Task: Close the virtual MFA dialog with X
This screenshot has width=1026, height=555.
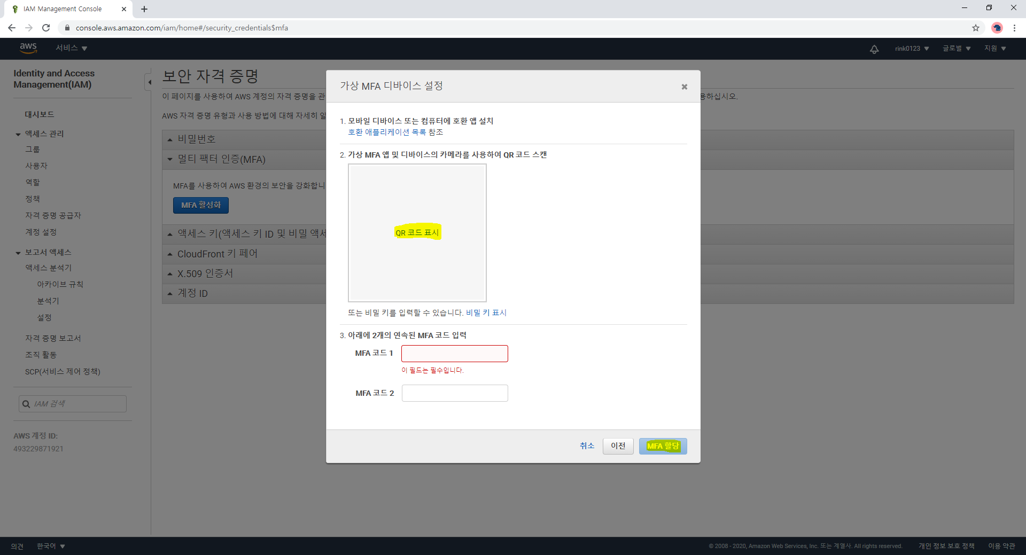Action: 684,87
